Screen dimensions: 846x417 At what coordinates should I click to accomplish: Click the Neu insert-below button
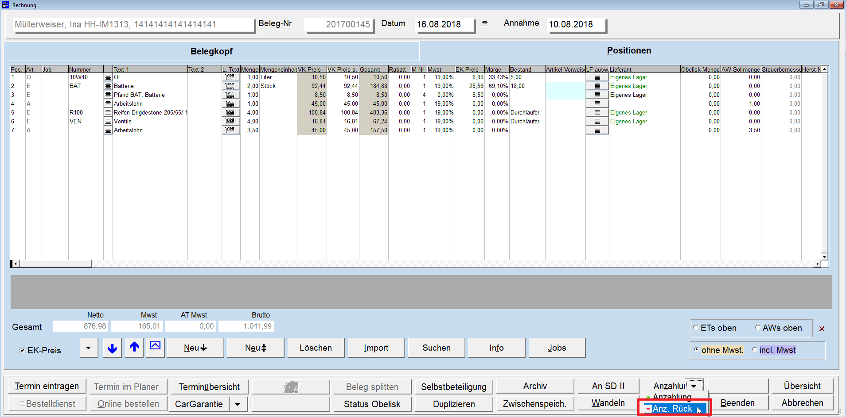tap(195, 348)
